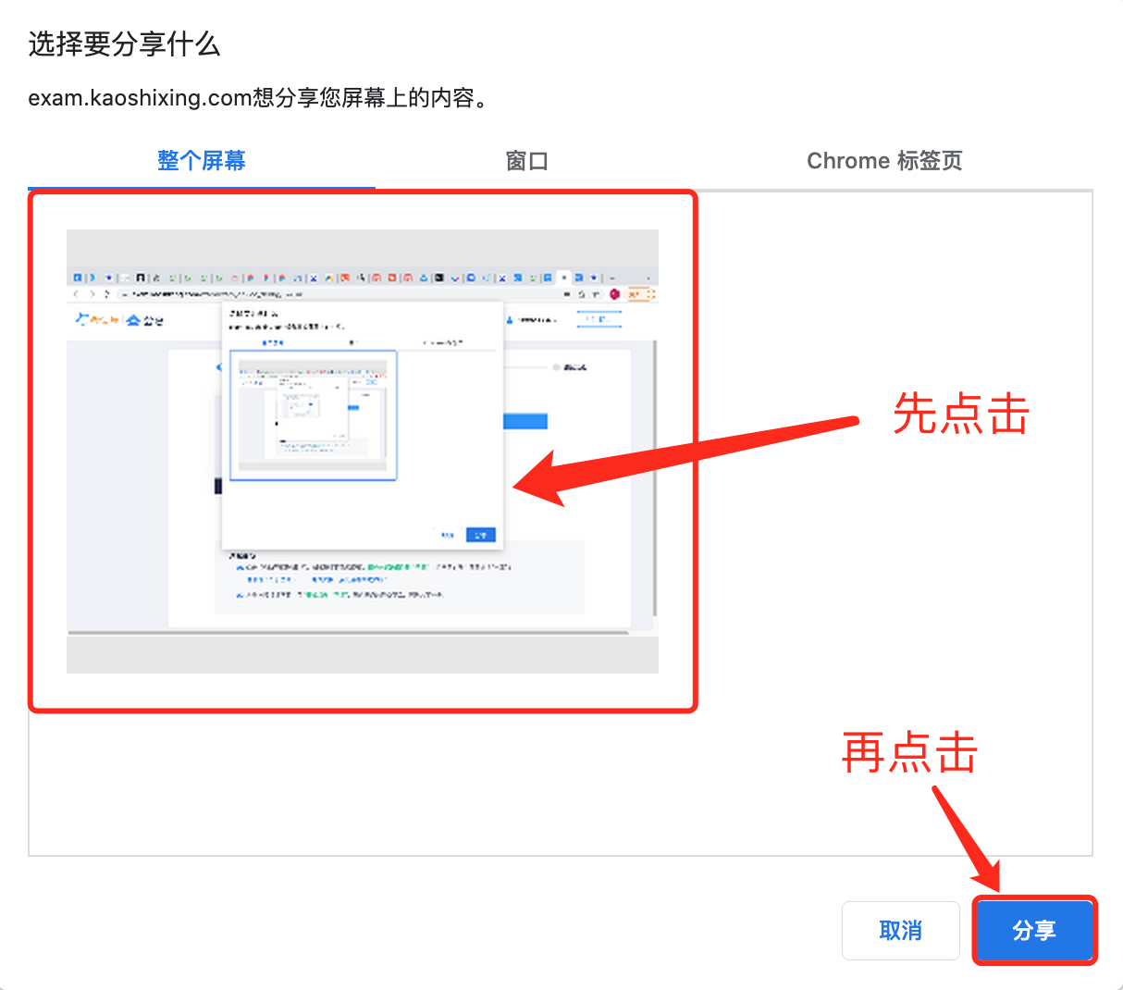Select the Chrome 标签页 tab

[884, 161]
